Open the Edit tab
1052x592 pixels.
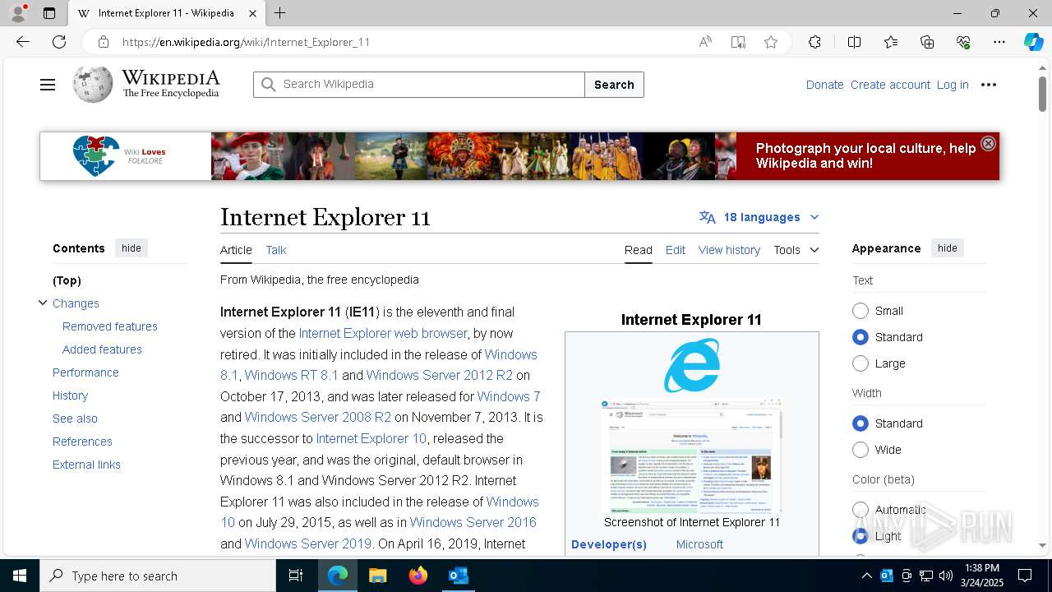(x=676, y=250)
